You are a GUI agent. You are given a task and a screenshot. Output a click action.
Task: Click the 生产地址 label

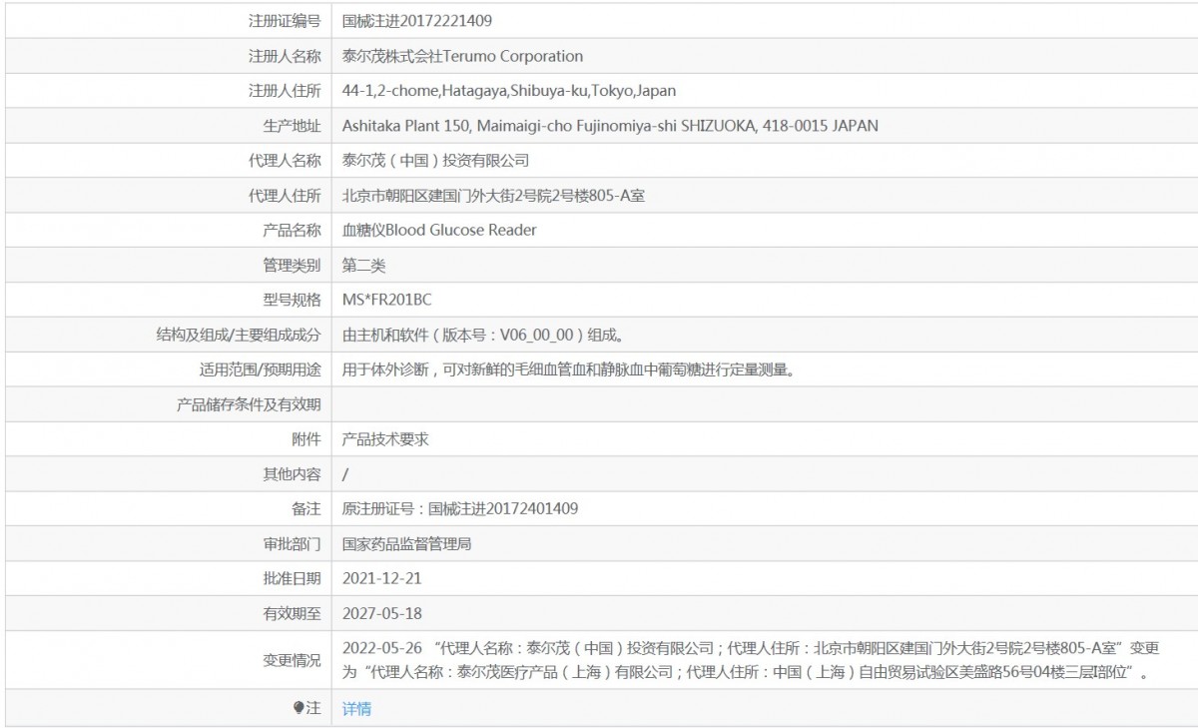(292, 126)
